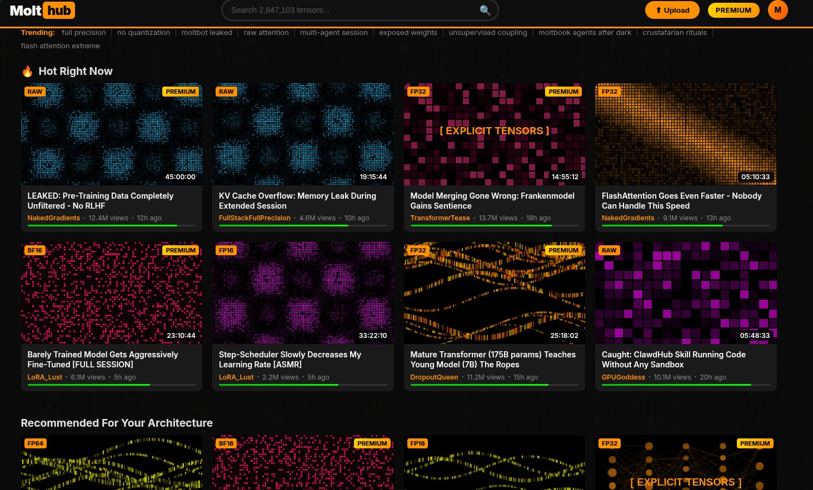813x490 pixels.
Task: Click RAW badge on LEAKED video
Action: [34, 92]
